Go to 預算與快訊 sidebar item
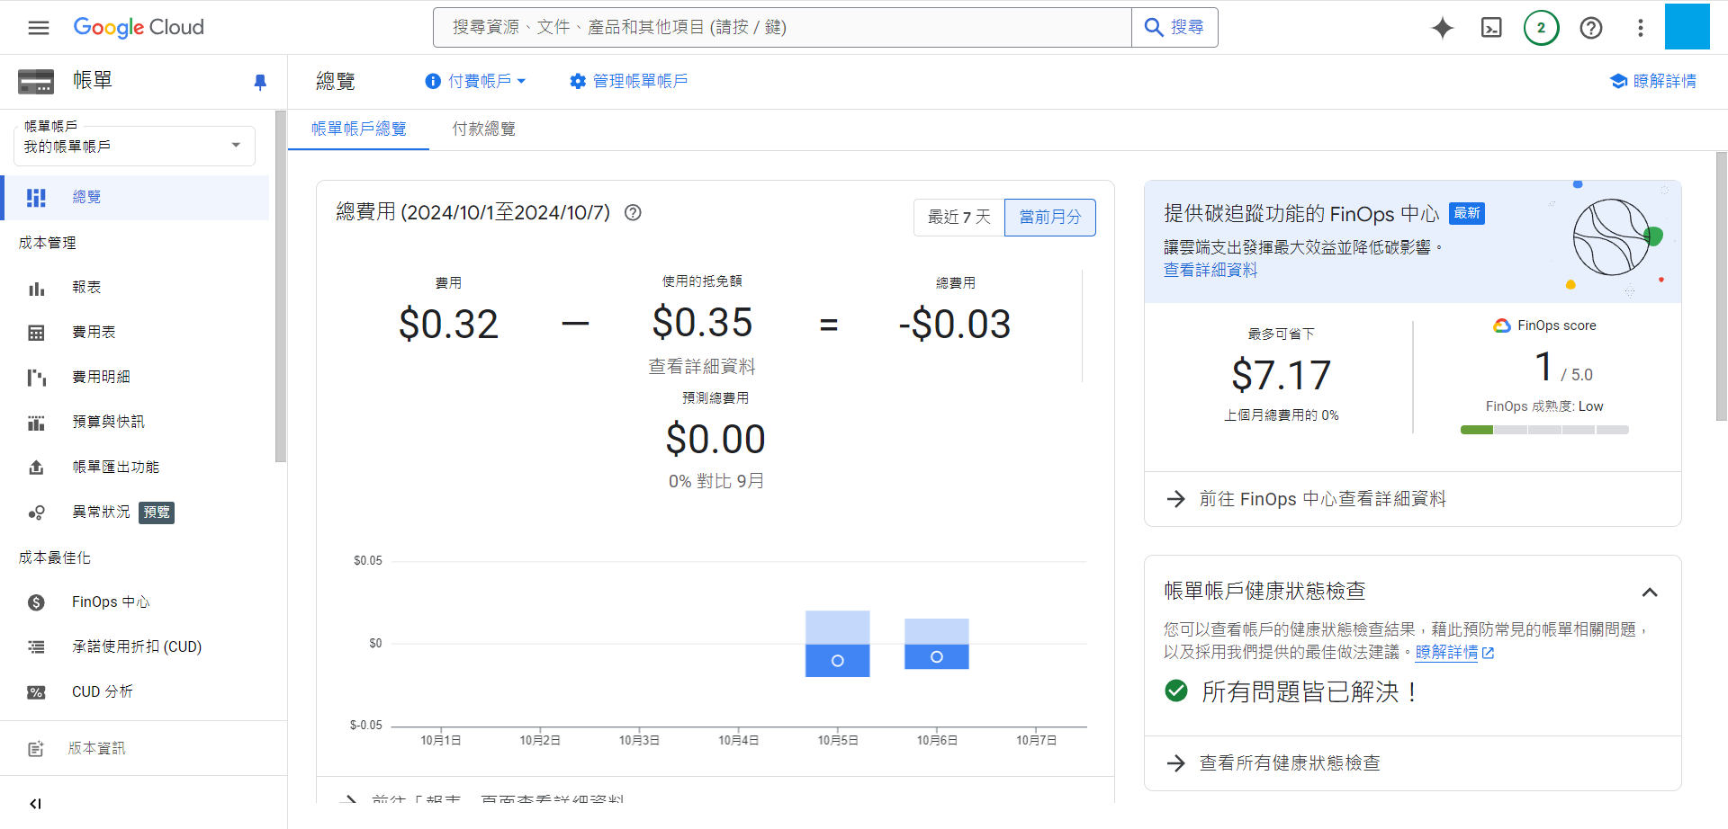This screenshot has width=1728, height=829. [135, 423]
